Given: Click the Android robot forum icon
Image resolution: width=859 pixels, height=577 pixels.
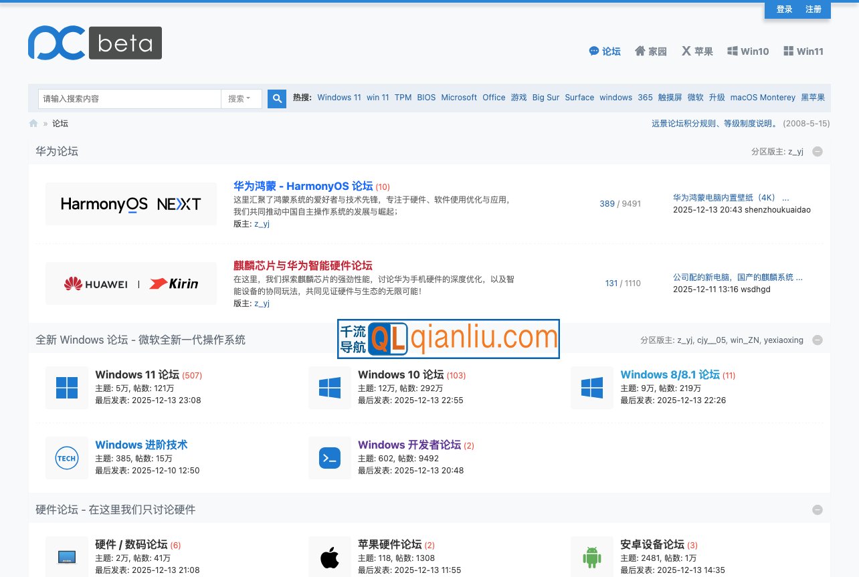Looking at the screenshot, I should point(592,557).
